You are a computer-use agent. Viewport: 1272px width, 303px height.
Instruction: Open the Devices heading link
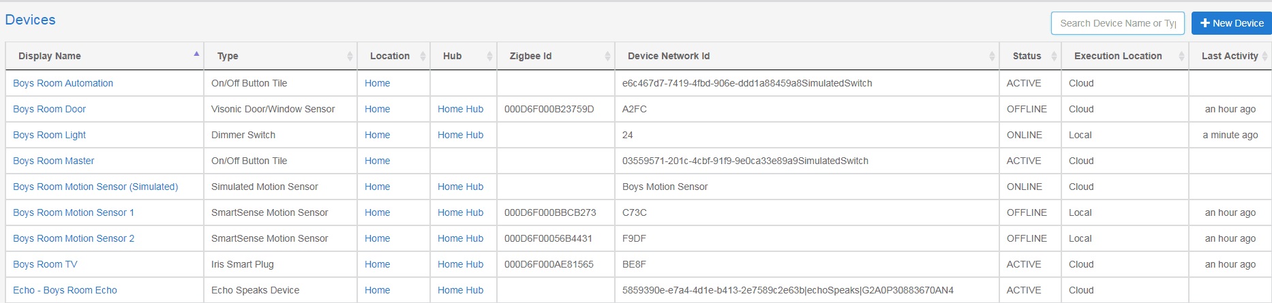tap(30, 20)
